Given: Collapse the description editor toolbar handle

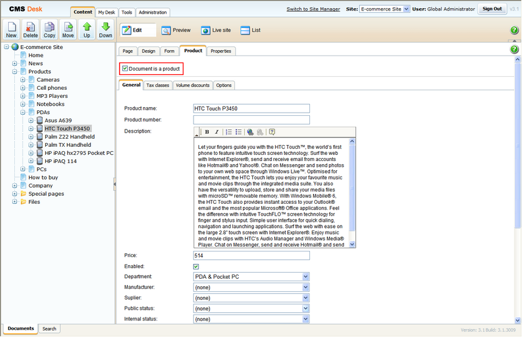Looking at the screenshot, I should click(197, 132).
